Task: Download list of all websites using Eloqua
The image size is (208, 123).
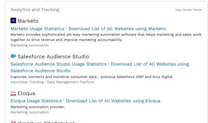Action: coord(113,101)
